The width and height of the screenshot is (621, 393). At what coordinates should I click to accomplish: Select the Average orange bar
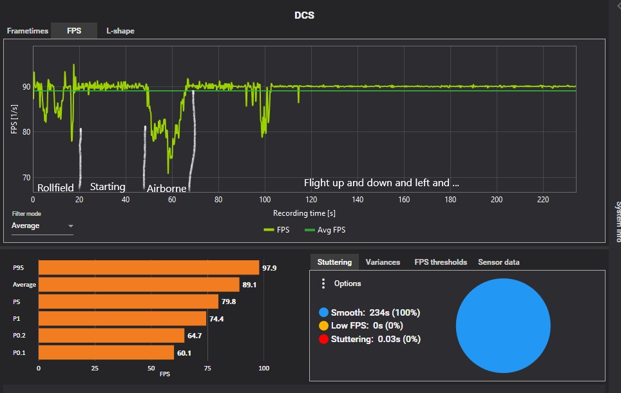pyautogui.click(x=139, y=285)
